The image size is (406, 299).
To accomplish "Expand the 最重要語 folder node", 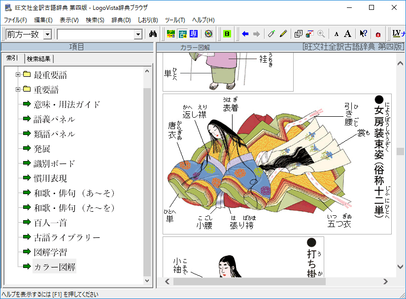I will click(18, 75).
